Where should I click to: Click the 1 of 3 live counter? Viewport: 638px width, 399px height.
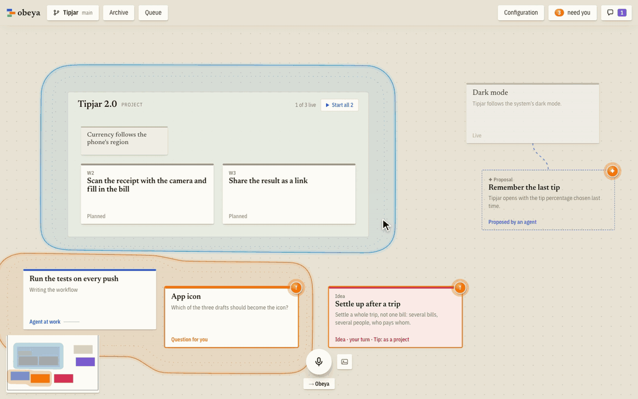(x=305, y=105)
